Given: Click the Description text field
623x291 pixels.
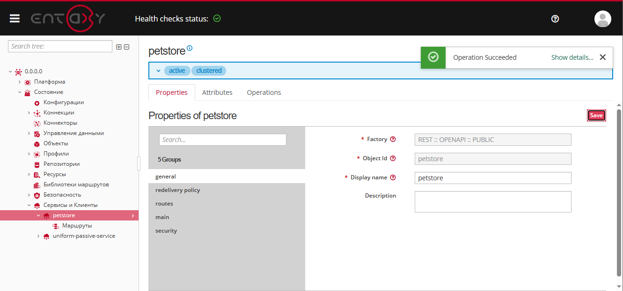Looking at the screenshot, I should point(492,202).
